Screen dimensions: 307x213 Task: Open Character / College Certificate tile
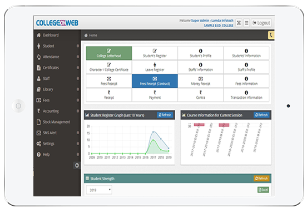pyautogui.click(x=109, y=67)
